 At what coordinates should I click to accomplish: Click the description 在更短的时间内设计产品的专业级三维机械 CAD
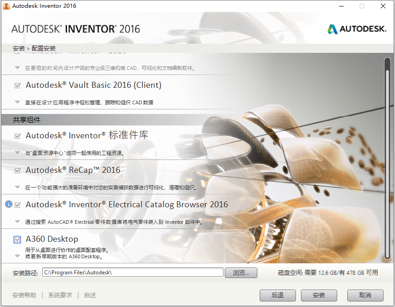[x=110, y=68]
